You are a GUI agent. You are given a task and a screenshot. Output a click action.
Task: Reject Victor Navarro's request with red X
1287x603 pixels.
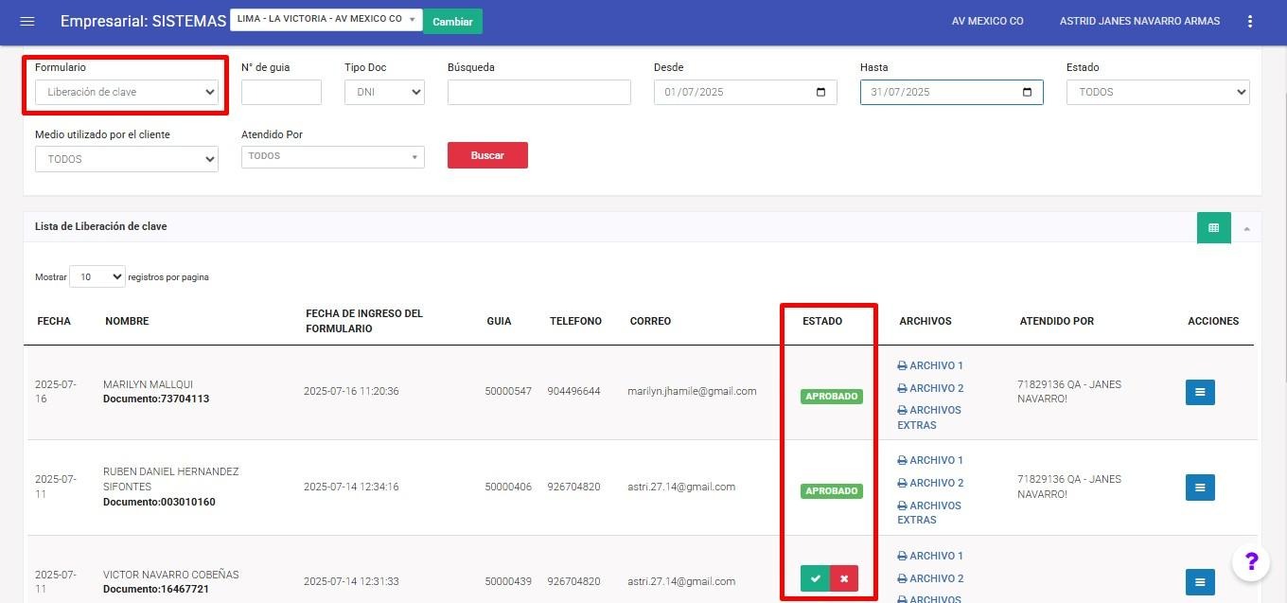844,578
